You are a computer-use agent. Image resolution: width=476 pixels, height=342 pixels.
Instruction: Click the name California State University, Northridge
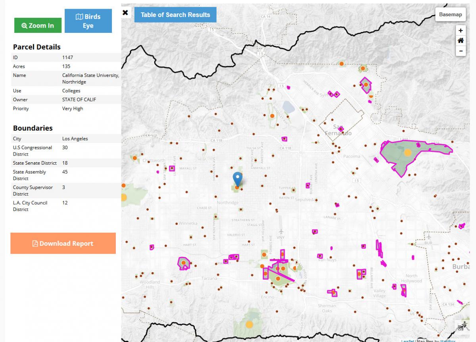pyautogui.click(x=90, y=78)
